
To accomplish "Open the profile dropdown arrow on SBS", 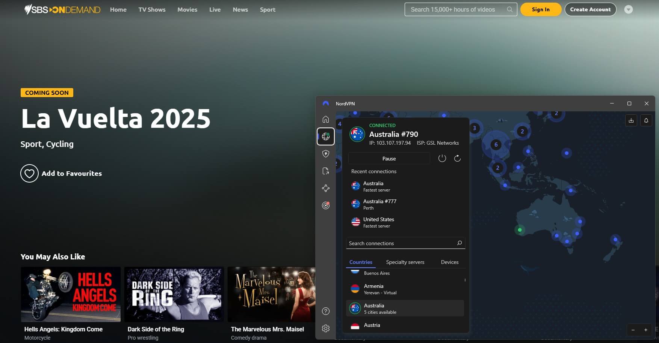I will coord(629,9).
